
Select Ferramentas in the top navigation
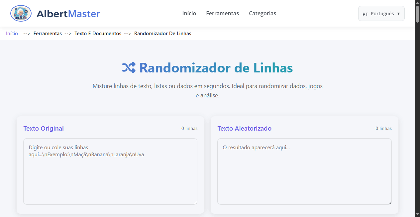click(222, 13)
